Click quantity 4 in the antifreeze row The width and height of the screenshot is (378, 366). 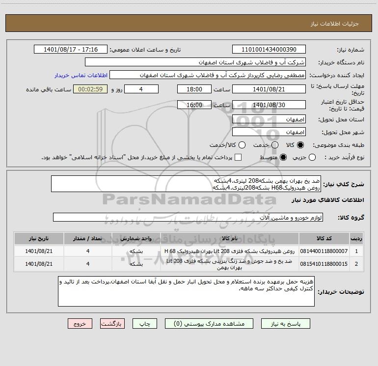tap(88, 264)
